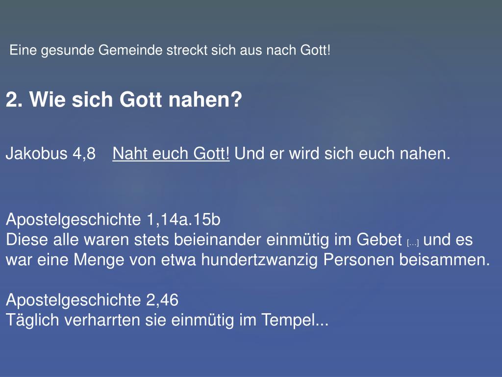502x377 pixels.
Task: Click the word "Tempel..." in the last line
Action: click(x=295, y=320)
